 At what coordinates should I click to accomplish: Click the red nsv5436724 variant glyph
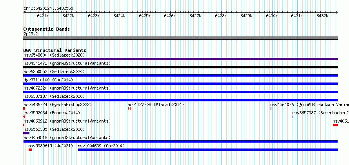[x=24, y=108]
